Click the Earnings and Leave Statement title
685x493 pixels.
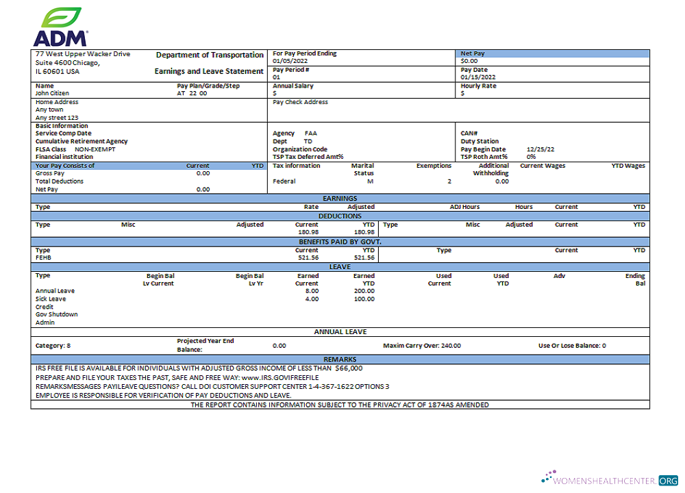coord(209,71)
